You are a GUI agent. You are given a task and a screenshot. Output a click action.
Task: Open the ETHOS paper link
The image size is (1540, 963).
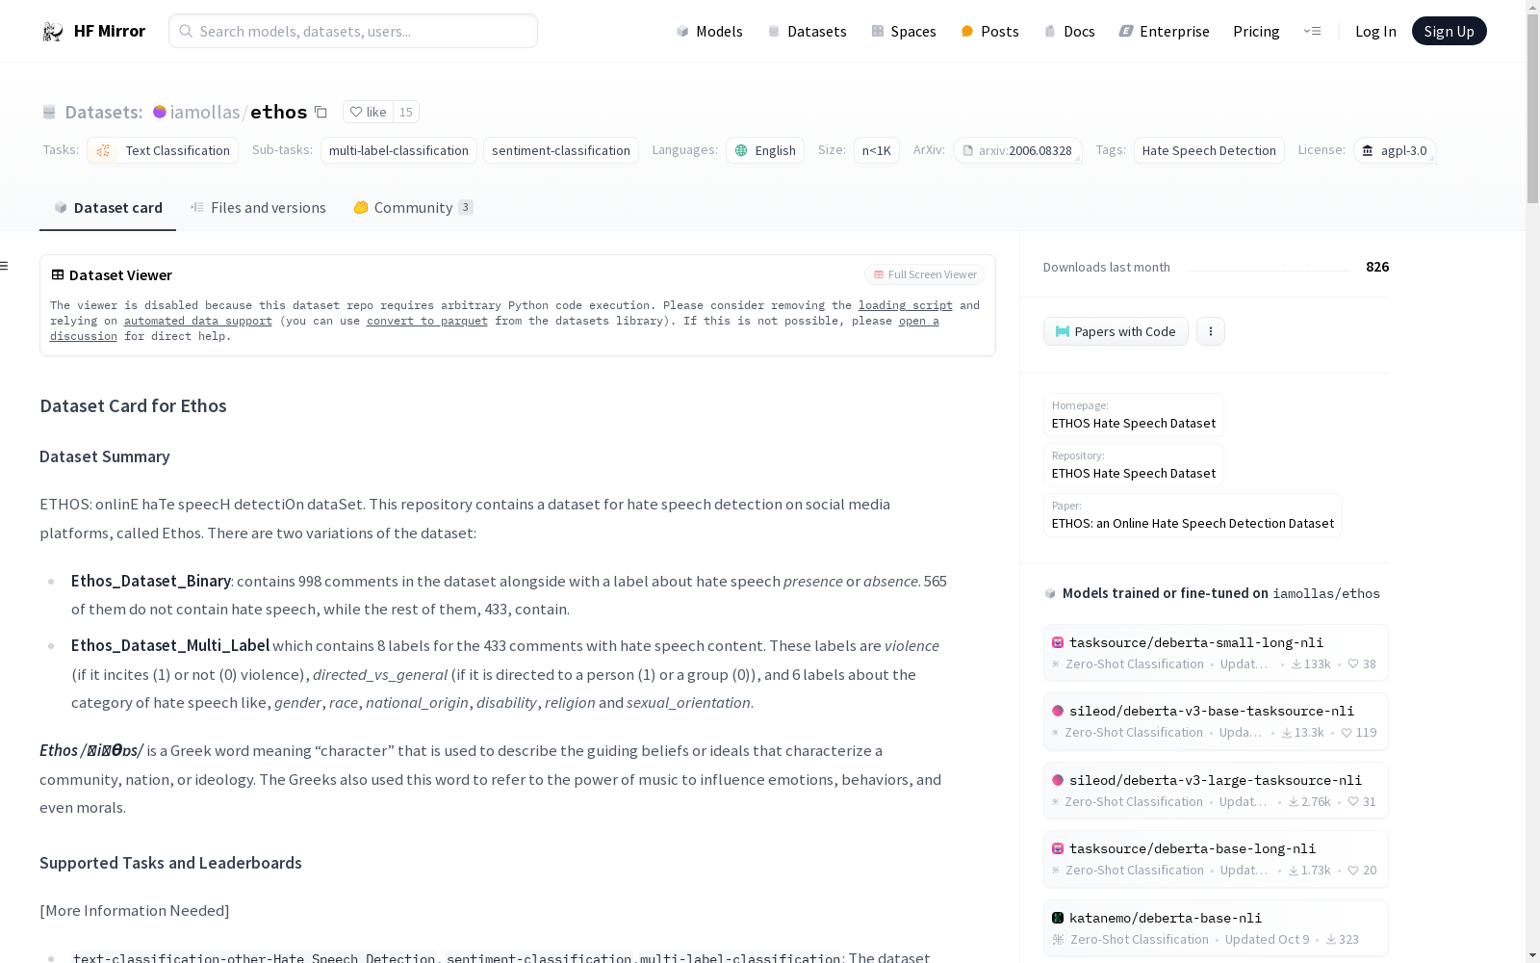click(1193, 515)
